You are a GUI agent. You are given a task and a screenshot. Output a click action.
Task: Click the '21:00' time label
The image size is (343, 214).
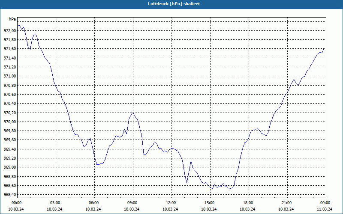286,203
